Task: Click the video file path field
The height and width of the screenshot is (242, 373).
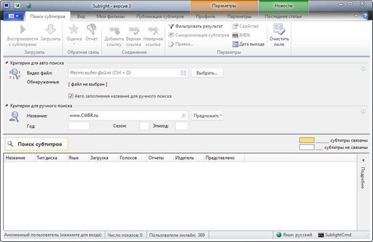Action: click(128, 73)
